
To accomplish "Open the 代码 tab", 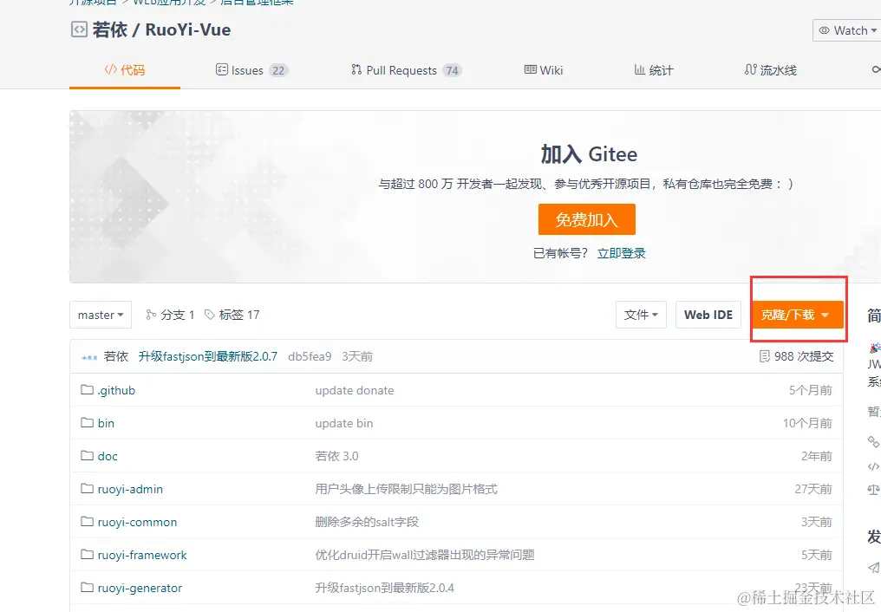I will click(x=125, y=70).
